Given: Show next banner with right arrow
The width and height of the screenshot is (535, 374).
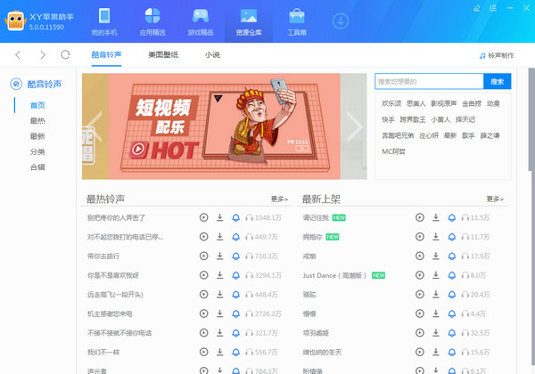Looking at the screenshot, I should point(354,127).
